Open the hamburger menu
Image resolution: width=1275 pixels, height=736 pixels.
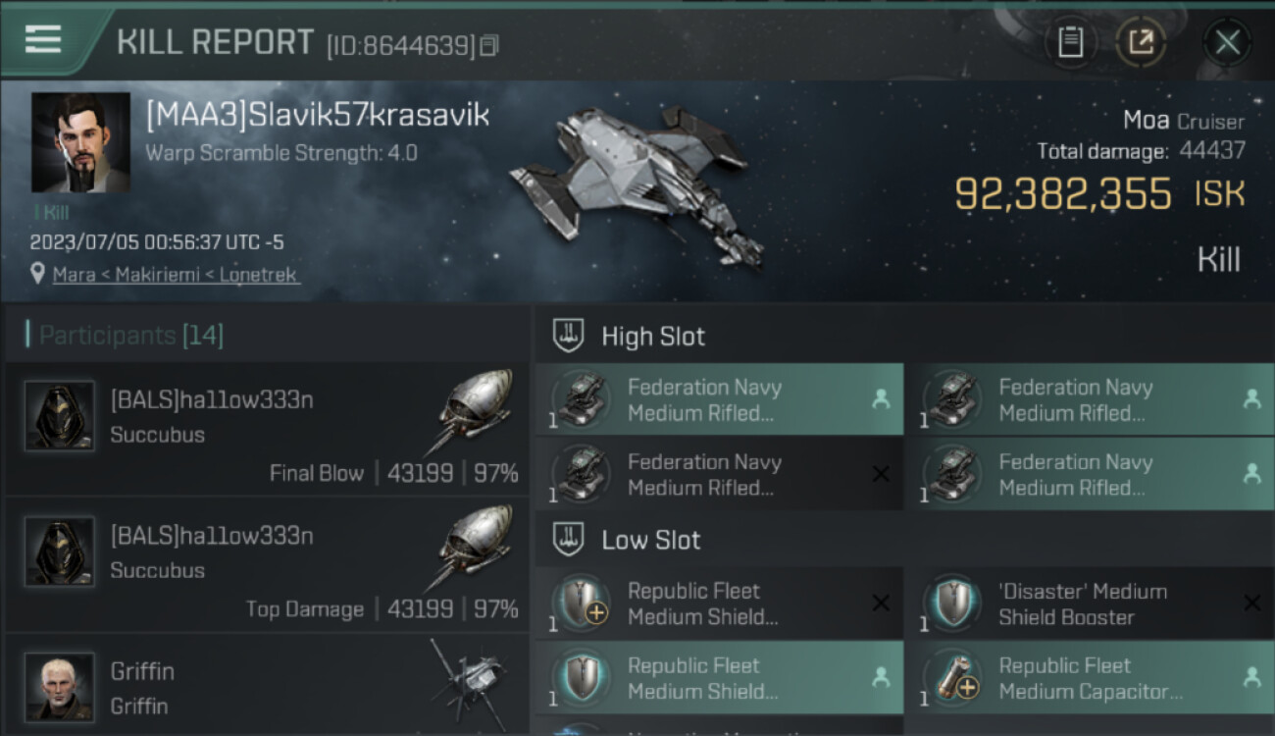(42, 39)
